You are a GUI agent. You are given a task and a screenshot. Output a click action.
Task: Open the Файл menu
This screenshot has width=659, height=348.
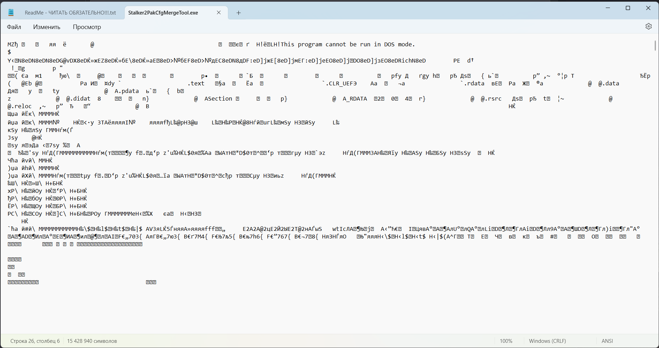[14, 27]
